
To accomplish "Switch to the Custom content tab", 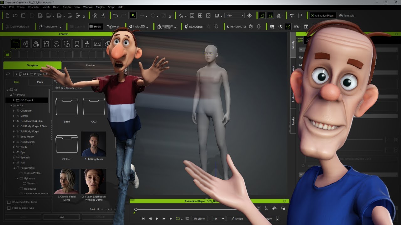I will pos(91,65).
